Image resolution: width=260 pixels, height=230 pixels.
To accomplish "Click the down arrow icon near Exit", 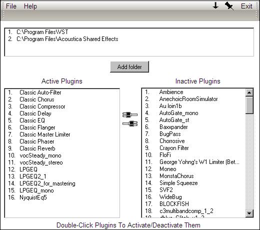I will point(215,5).
